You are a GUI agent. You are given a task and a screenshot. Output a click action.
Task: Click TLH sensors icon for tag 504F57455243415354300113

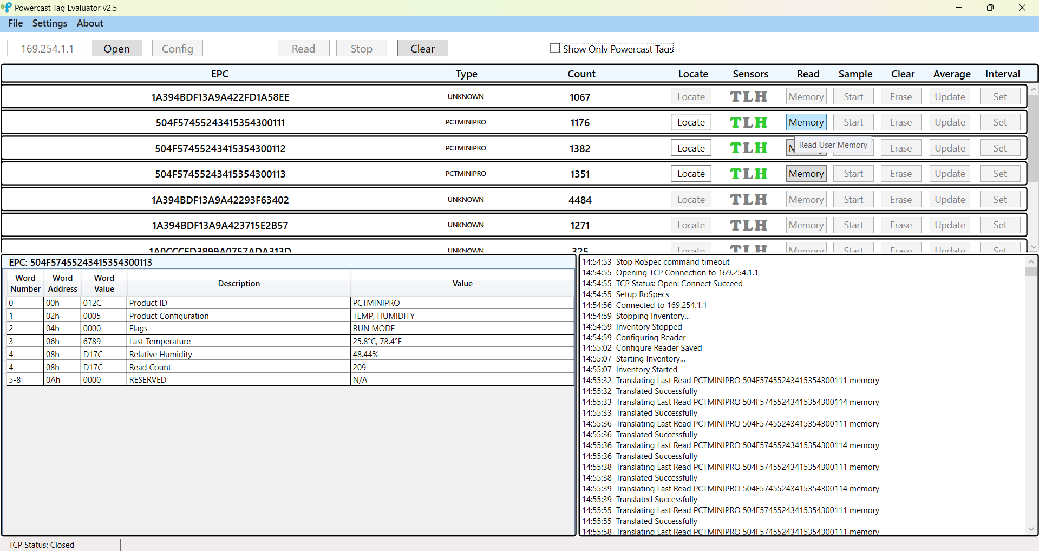pos(749,174)
